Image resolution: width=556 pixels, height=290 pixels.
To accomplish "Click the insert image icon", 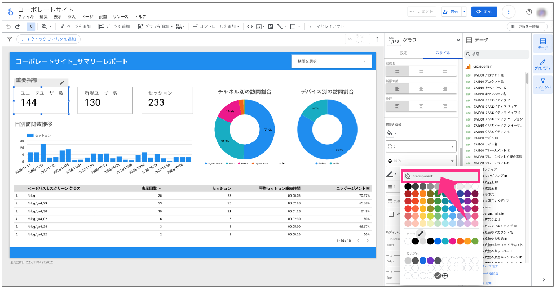I will (x=259, y=26).
